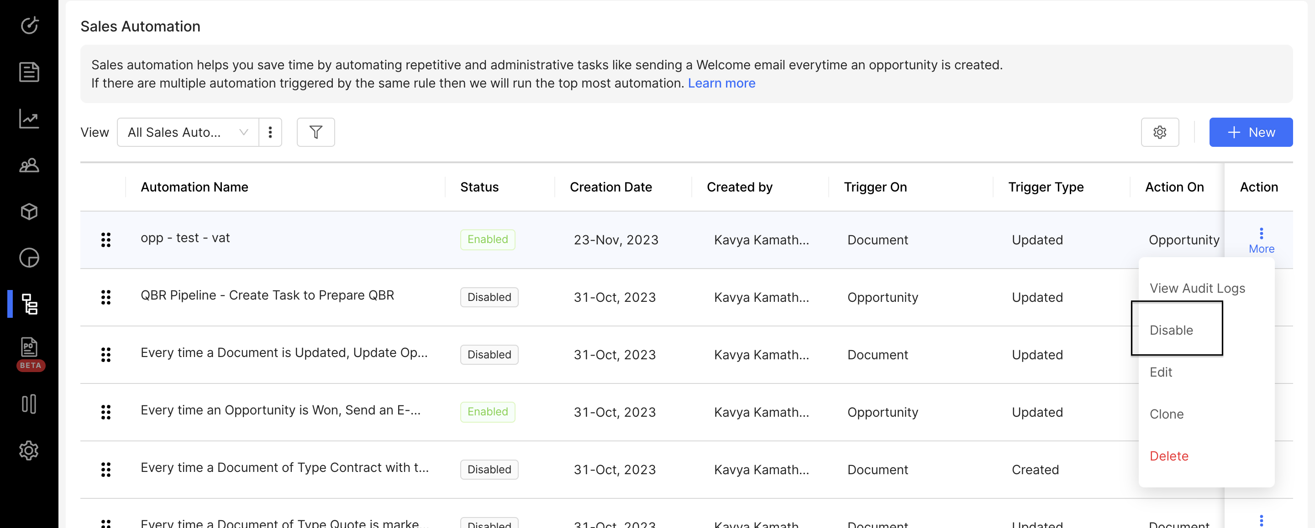This screenshot has width=1315, height=528.
Task: Open the Sales Automation sidebar icon
Action: pyautogui.click(x=29, y=304)
